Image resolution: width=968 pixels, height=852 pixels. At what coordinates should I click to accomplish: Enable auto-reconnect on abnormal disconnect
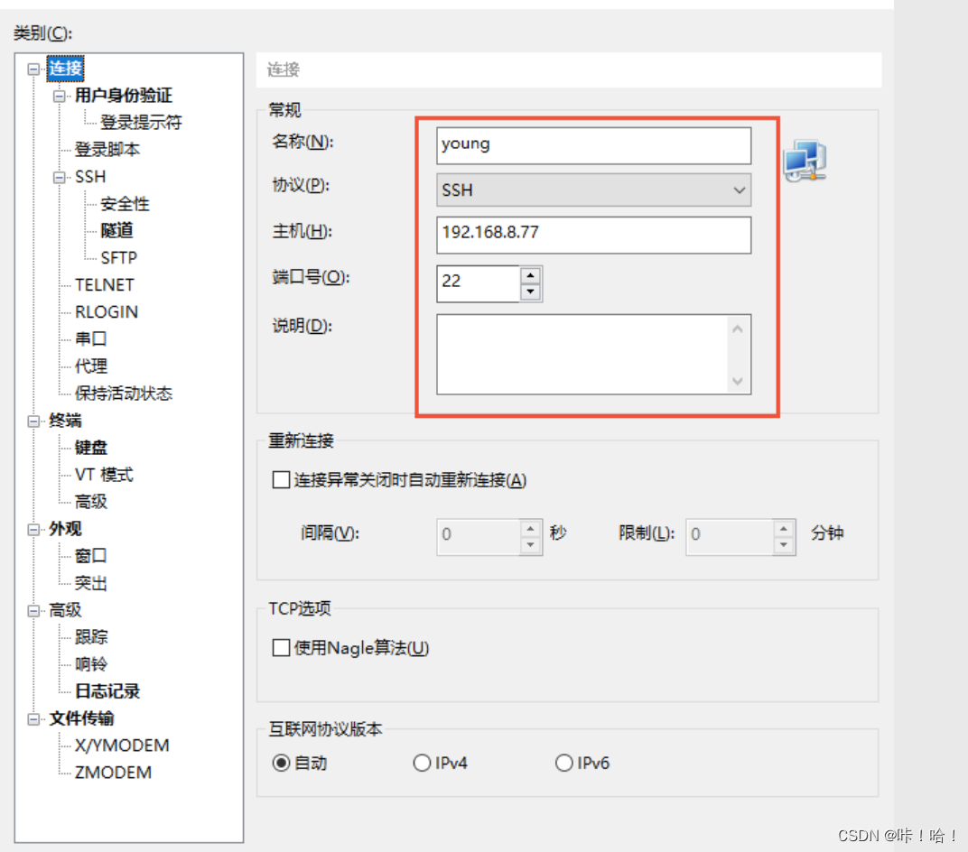coord(281,479)
